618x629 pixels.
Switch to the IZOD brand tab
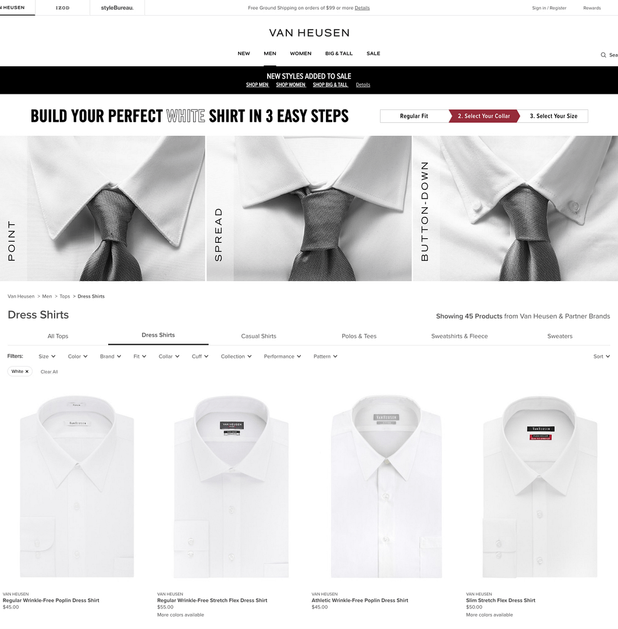pyautogui.click(x=62, y=8)
